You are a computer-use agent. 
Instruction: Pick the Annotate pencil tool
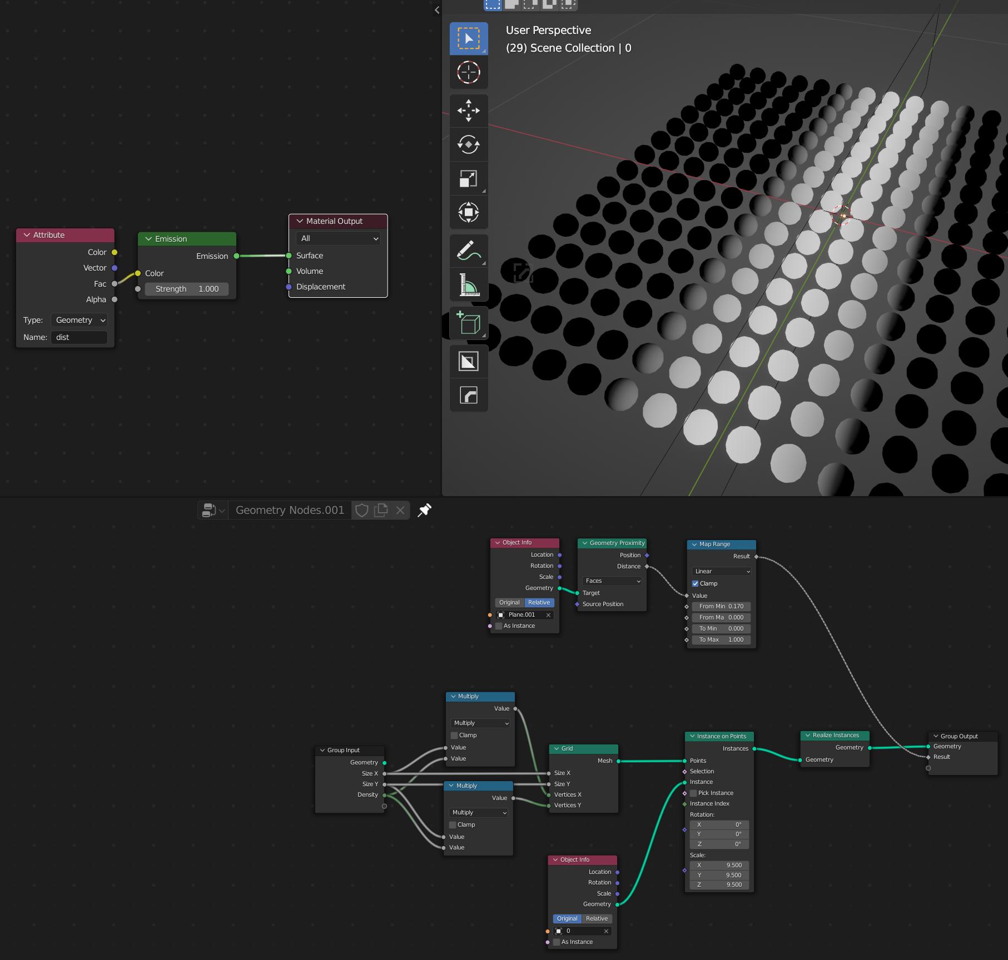(469, 251)
